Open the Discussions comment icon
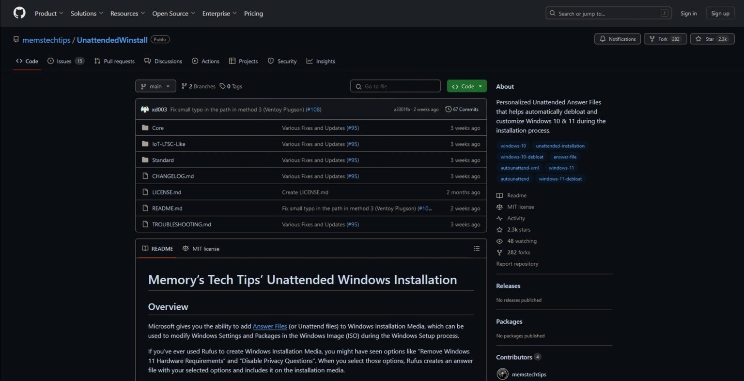Viewport: 744px width, 381px height. [x=147, y=61]
